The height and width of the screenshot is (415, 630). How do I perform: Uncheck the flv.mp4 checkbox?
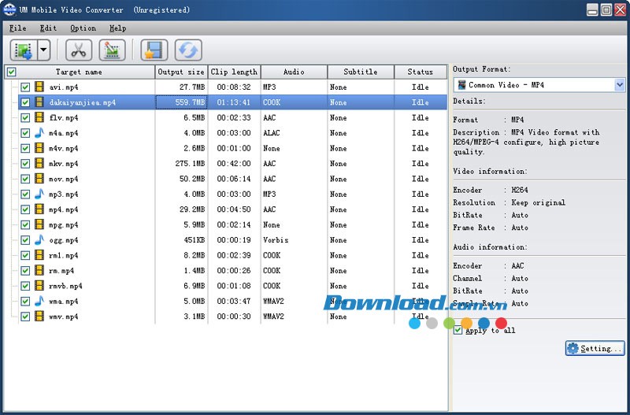point(25,117)
